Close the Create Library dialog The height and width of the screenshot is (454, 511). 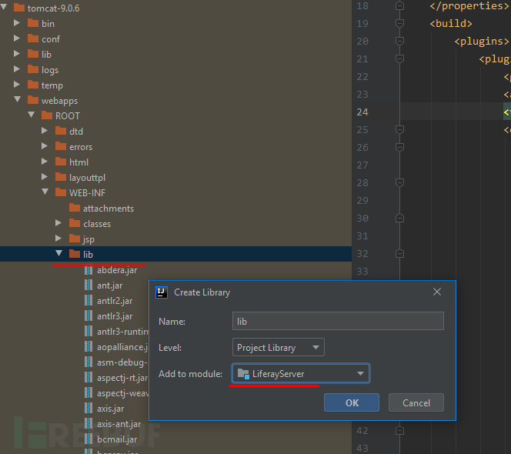(437, 292)
